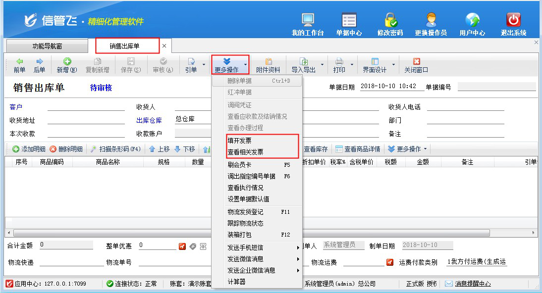Switch to the 功能导航窗 tab

[48, 46]
